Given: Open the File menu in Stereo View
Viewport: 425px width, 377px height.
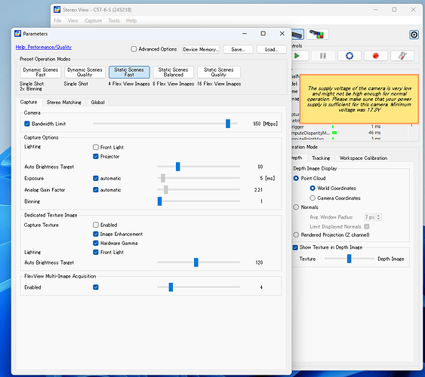Looking at the screenshot, I should (57, 21).
